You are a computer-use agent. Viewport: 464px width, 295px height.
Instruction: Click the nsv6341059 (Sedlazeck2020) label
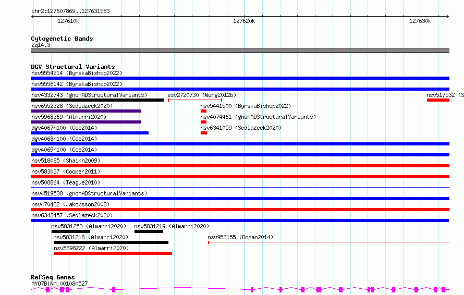[241, 128]
